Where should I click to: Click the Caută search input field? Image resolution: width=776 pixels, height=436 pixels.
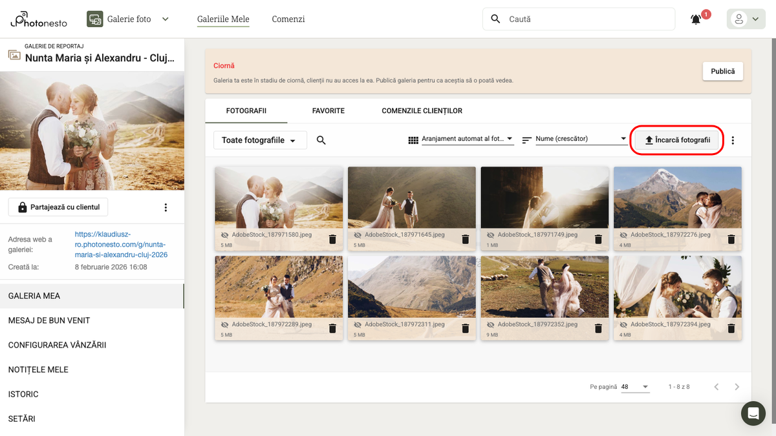[585, 19]
